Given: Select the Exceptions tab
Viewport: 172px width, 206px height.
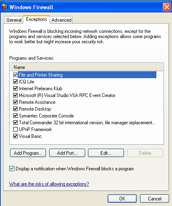Looking at the screenshot, I should 36,19.
